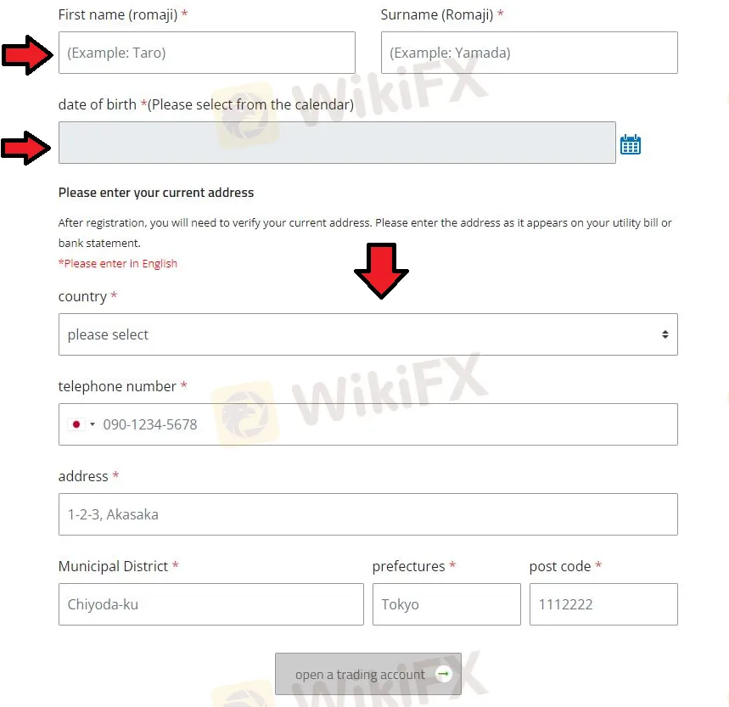Image resolution: width=729 pixels, height=707 pixels.
Task: Click the up-down arrows of country selector
Action: [x=665, y=334]
